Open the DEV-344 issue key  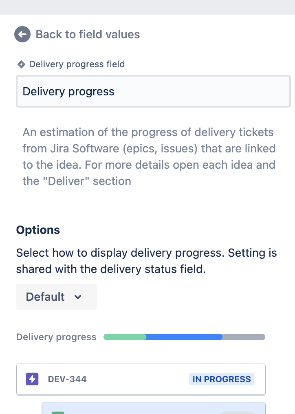[67, 379]
